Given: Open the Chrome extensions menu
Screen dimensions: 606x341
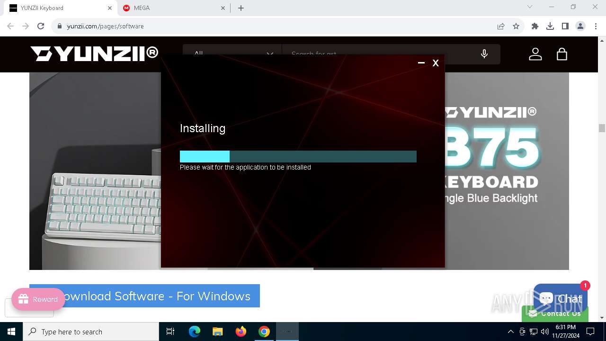Looking at the screenshot, I should [x=535, y=26].
